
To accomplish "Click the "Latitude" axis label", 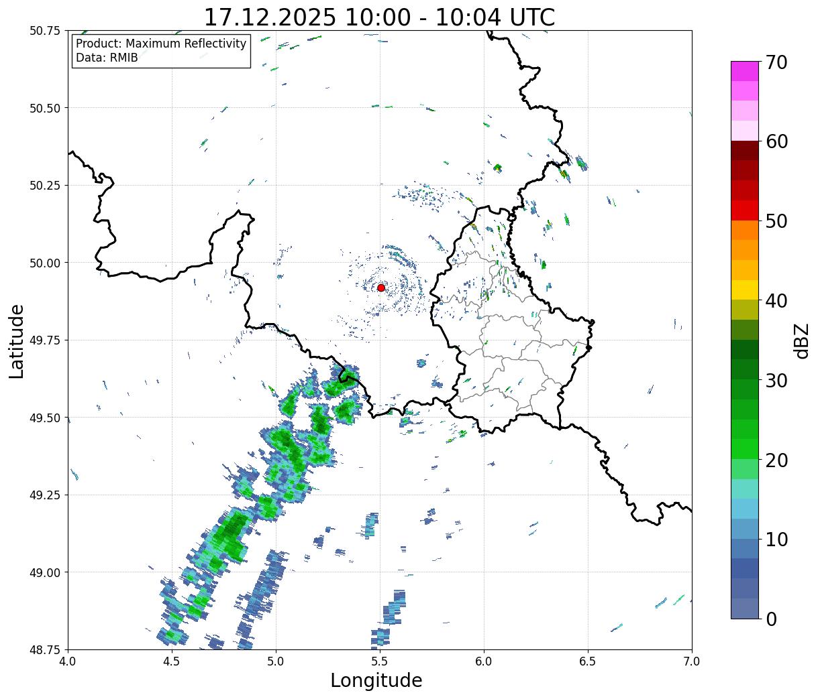I will tap(17, 340).
